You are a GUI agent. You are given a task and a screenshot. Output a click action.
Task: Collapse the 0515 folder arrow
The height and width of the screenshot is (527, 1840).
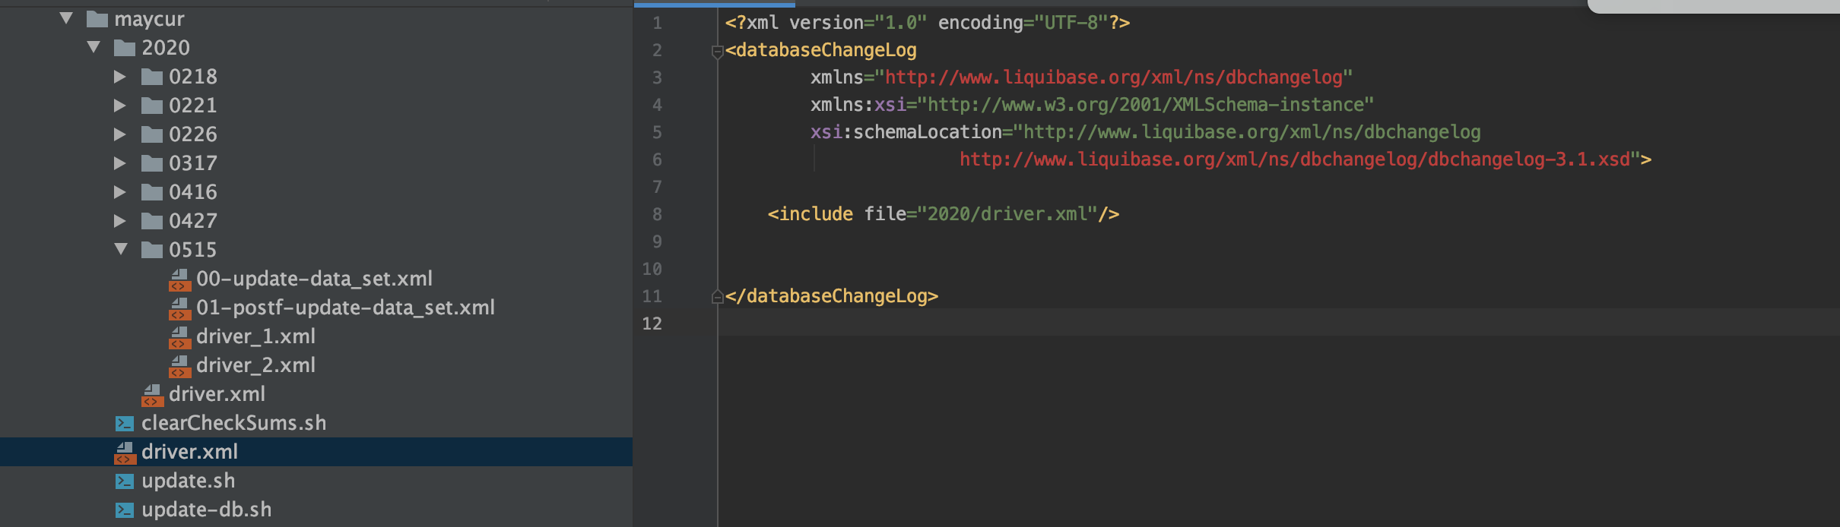pos(121,249)
